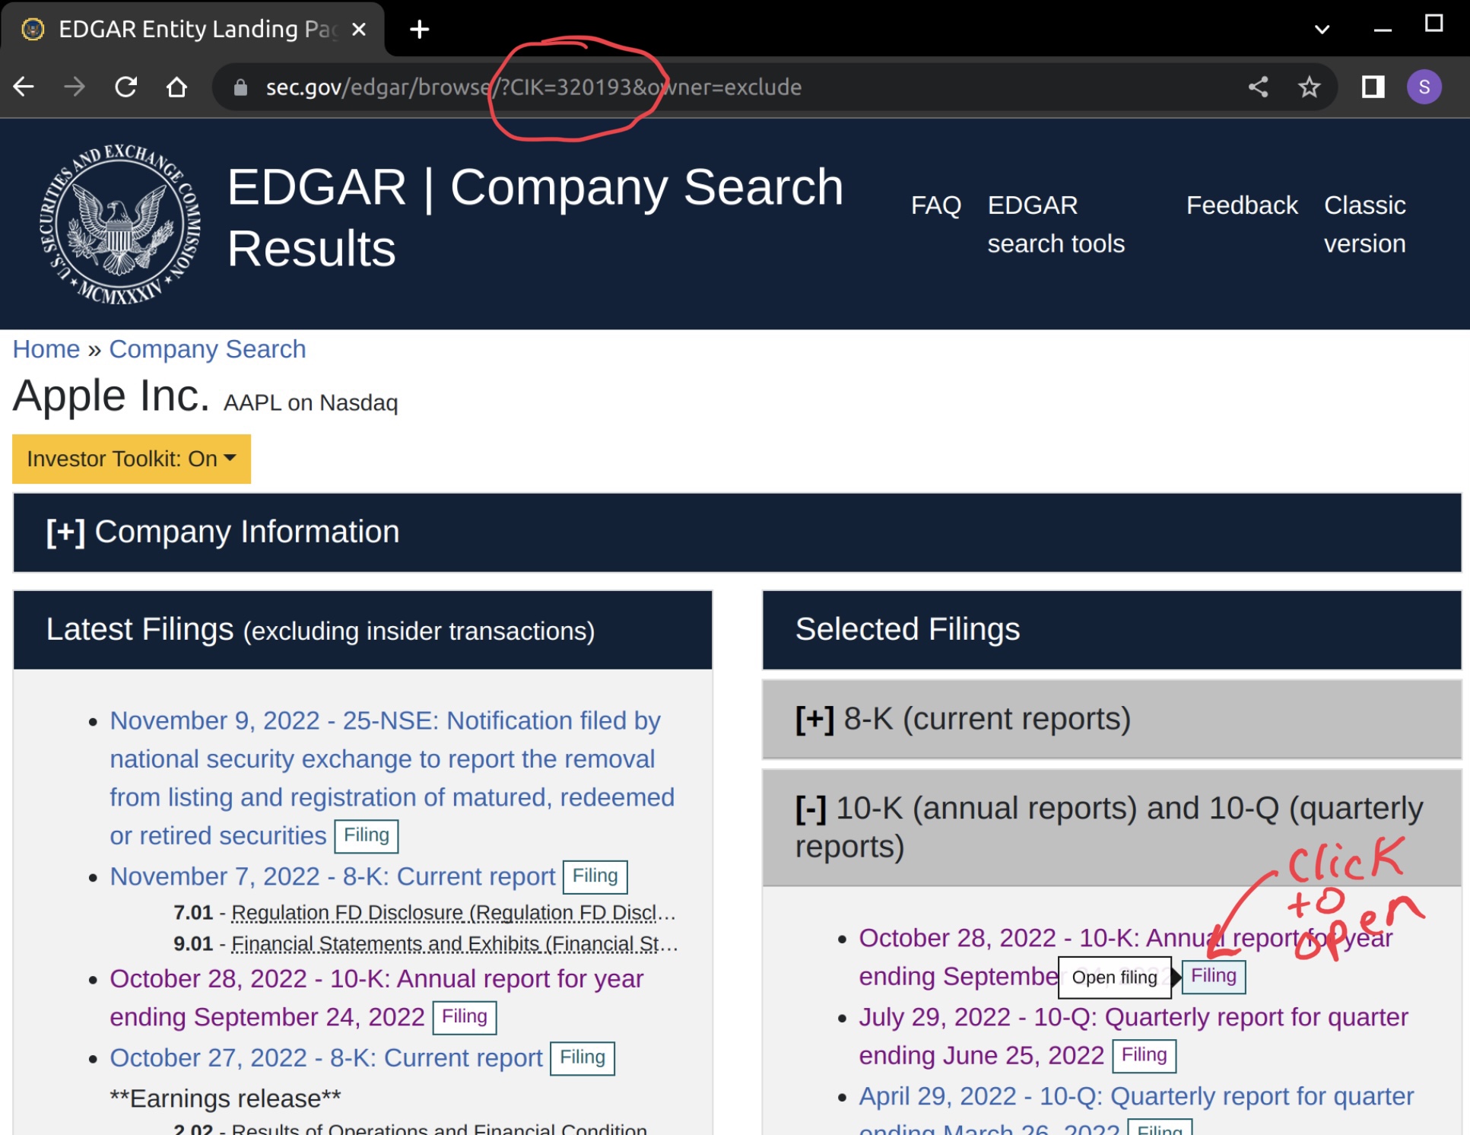This screenshot has width=1470, height=1135.
Task: Open the browser side panel
Action: pos(1373,87)
